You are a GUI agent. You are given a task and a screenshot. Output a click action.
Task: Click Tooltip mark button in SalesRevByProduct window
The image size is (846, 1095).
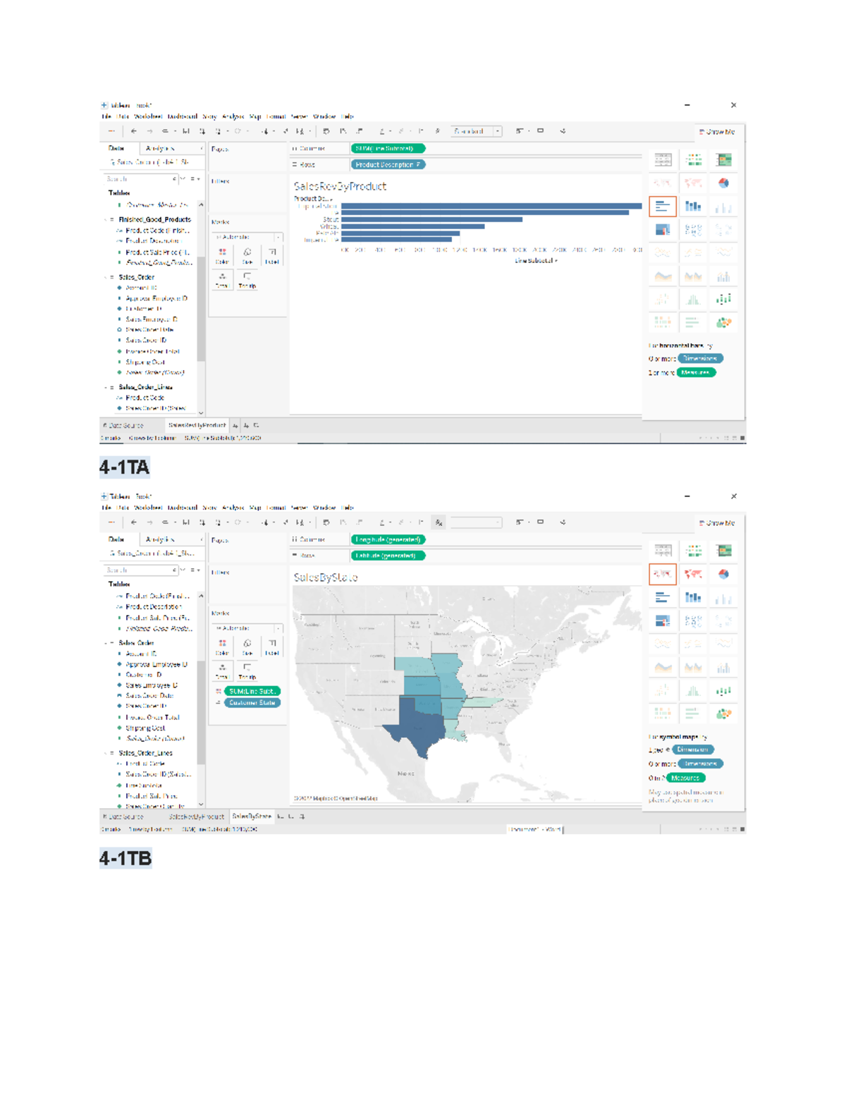pyautogui.click(x=247, y=279)
